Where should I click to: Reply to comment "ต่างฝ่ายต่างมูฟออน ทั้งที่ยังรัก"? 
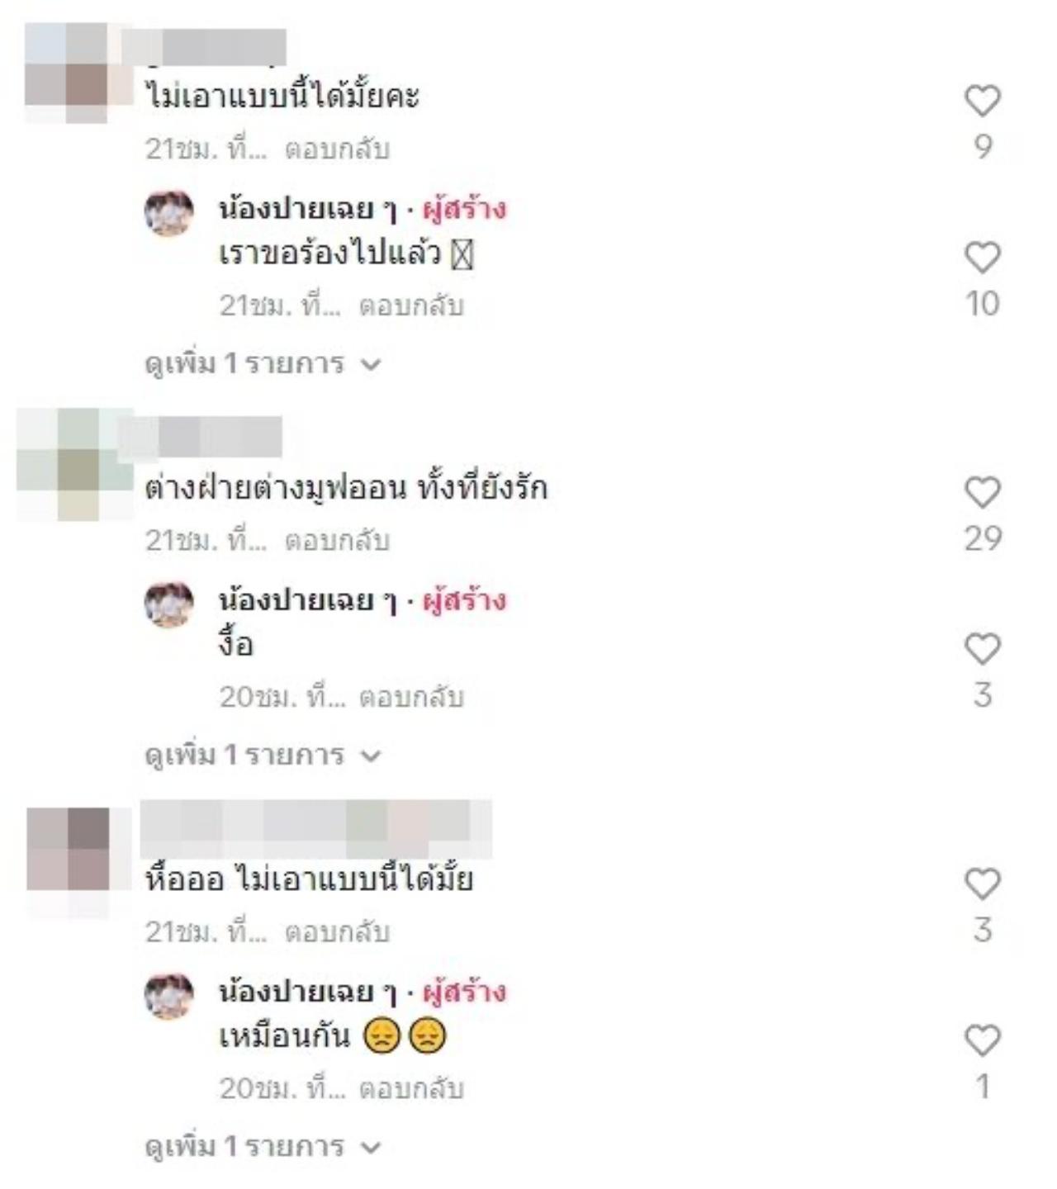pyautogui.click(x=337, y=541)
